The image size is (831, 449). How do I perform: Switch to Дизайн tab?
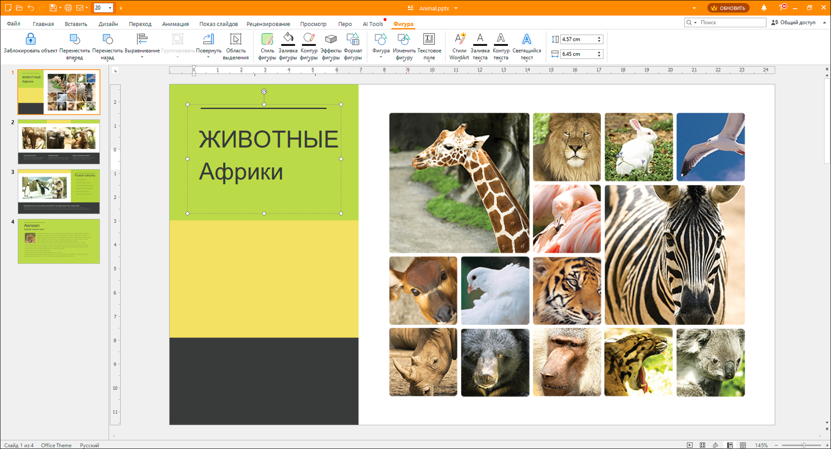[108, 24]
